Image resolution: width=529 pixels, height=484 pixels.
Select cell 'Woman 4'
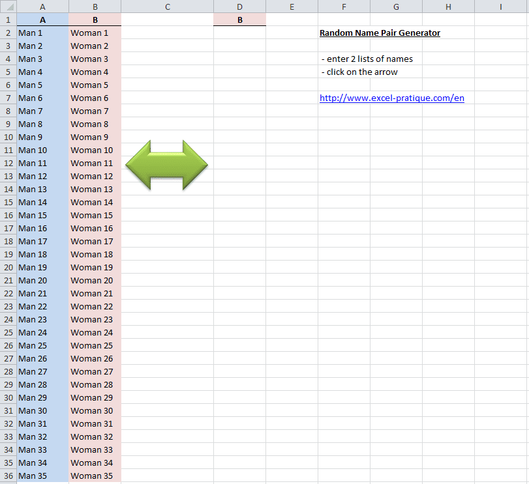coord(95,72)
